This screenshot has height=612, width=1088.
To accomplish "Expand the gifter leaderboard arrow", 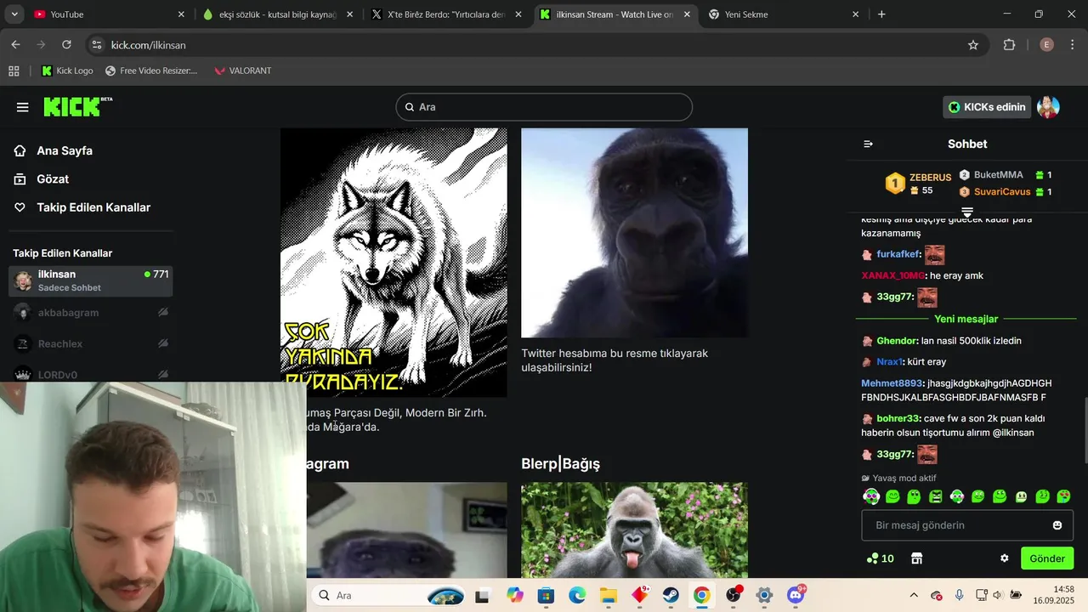I will [x=967, y=212].
